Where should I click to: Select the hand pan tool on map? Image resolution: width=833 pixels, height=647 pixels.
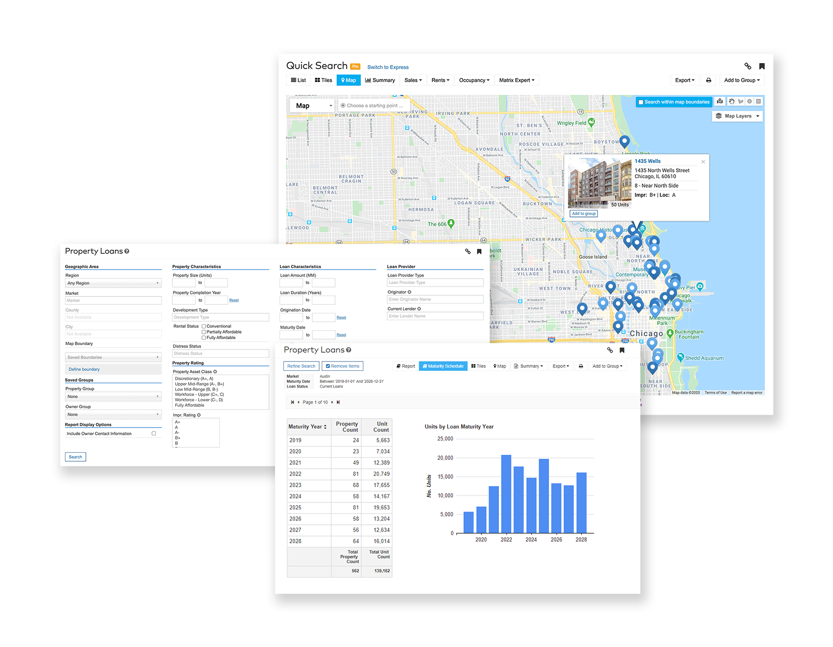[x=731, y=102]
